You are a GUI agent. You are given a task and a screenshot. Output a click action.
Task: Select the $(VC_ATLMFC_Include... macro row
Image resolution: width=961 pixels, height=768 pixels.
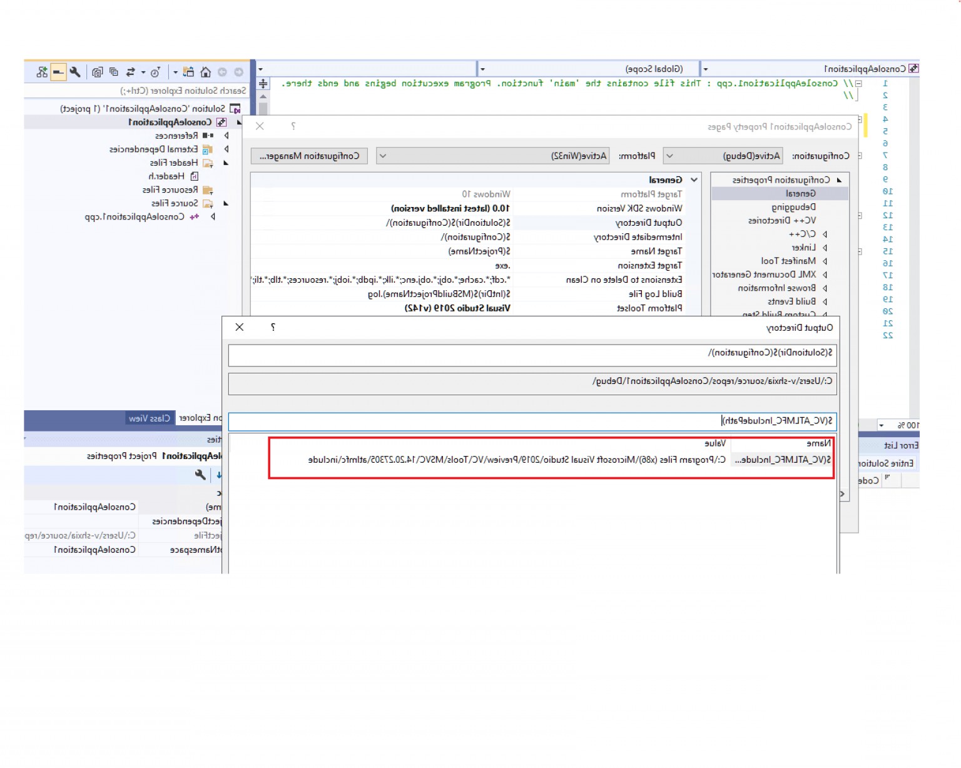(x=551, y=460)
